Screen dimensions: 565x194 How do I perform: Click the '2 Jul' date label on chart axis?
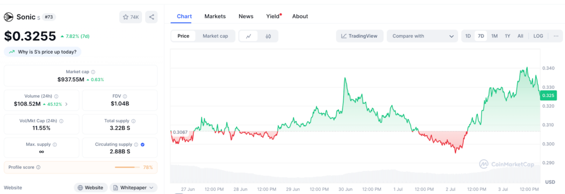[451, 189]
